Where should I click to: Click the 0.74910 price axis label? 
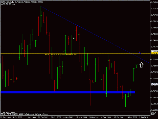tap(154, 28)
